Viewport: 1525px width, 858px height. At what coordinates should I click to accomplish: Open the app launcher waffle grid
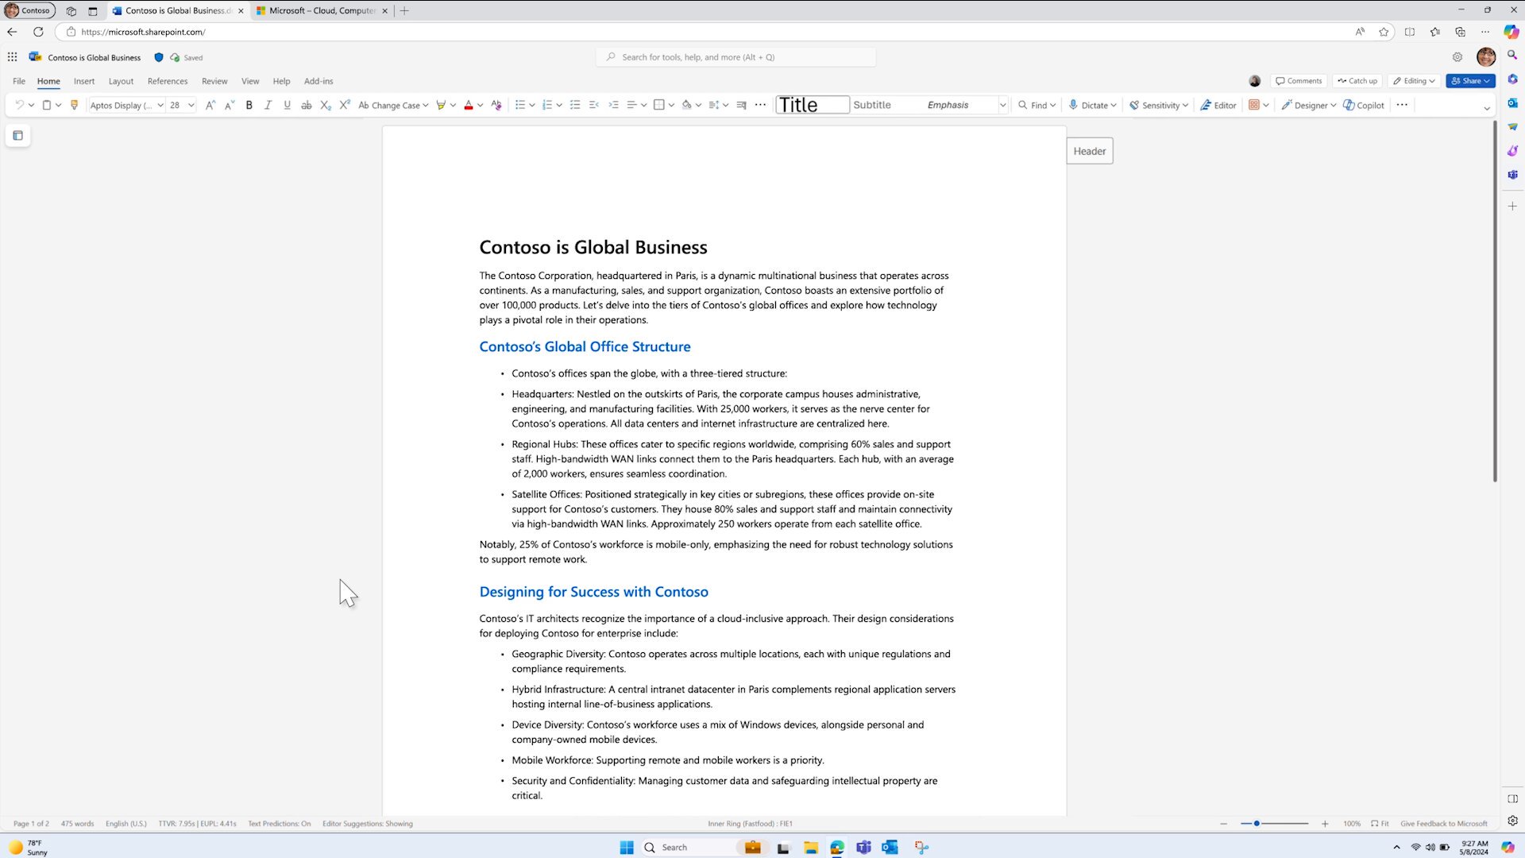coord(12,57)
